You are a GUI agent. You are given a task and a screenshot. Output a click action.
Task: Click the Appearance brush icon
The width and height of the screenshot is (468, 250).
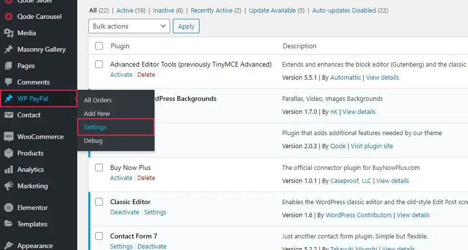pyautogui.click(x=9, y=246)
